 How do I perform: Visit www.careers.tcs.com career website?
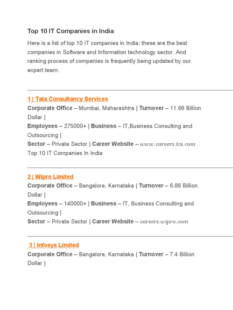[168, 144]
